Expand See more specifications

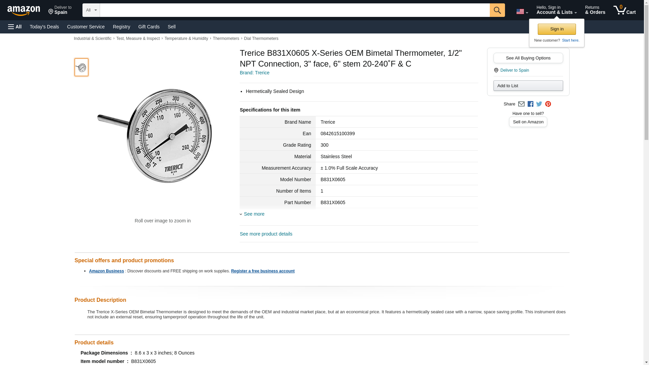pyautogui.click(x=254, y=214)
